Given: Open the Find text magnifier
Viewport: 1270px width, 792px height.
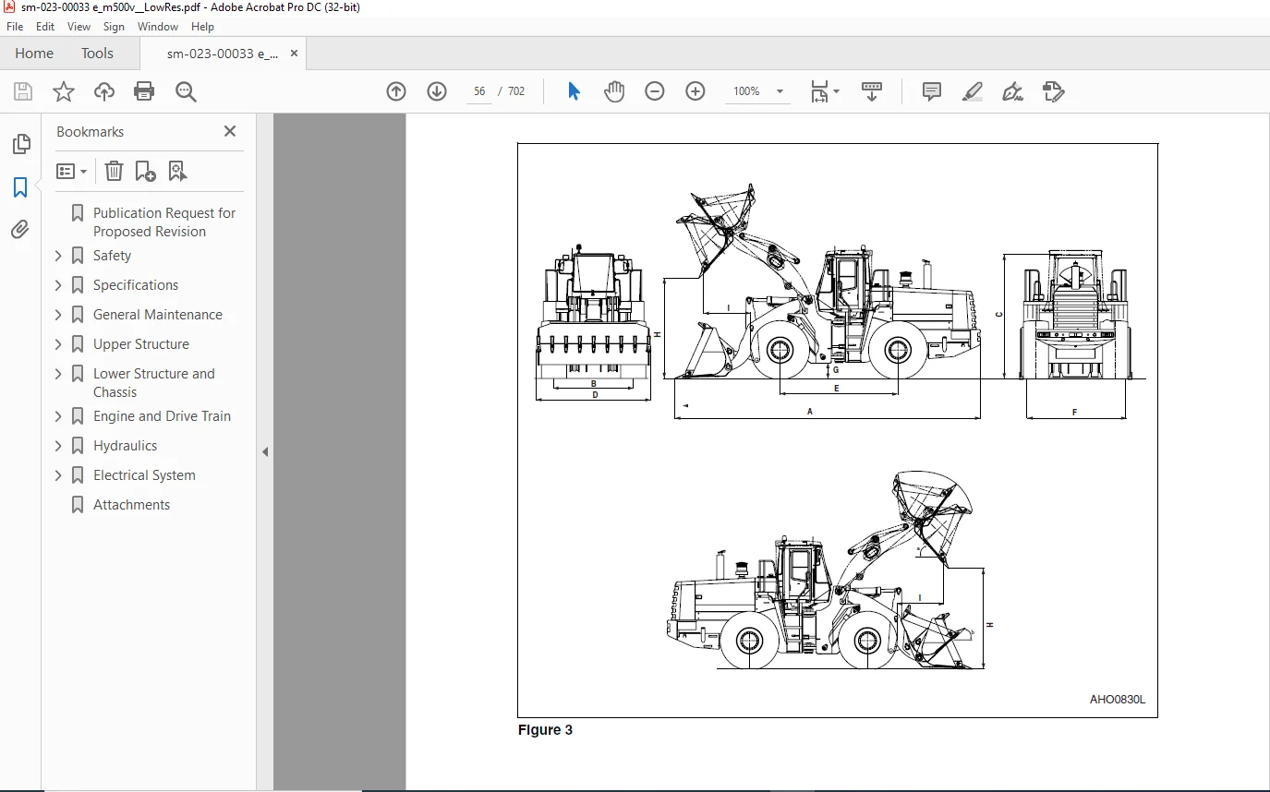Looking at the screenshot, I should tap(186, 91).
